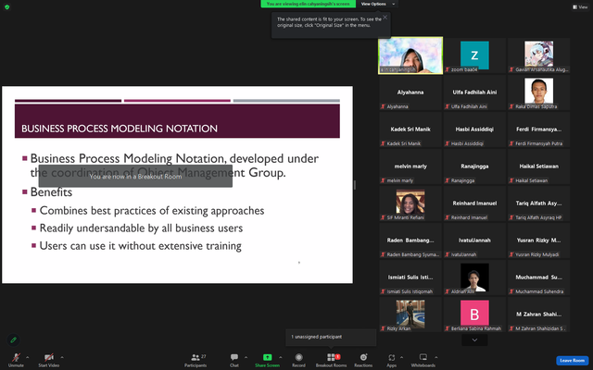Screen dimensions: 593x370
Task: Select the Hasbi Assiddiqi tile
Action: pyautogui.click(x=474, y=129)
